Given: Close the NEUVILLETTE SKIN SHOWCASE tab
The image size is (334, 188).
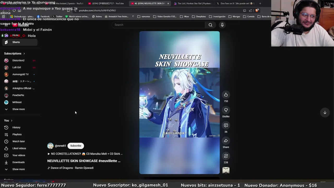Looking at the screenshot, I should (x=168, y=3).
